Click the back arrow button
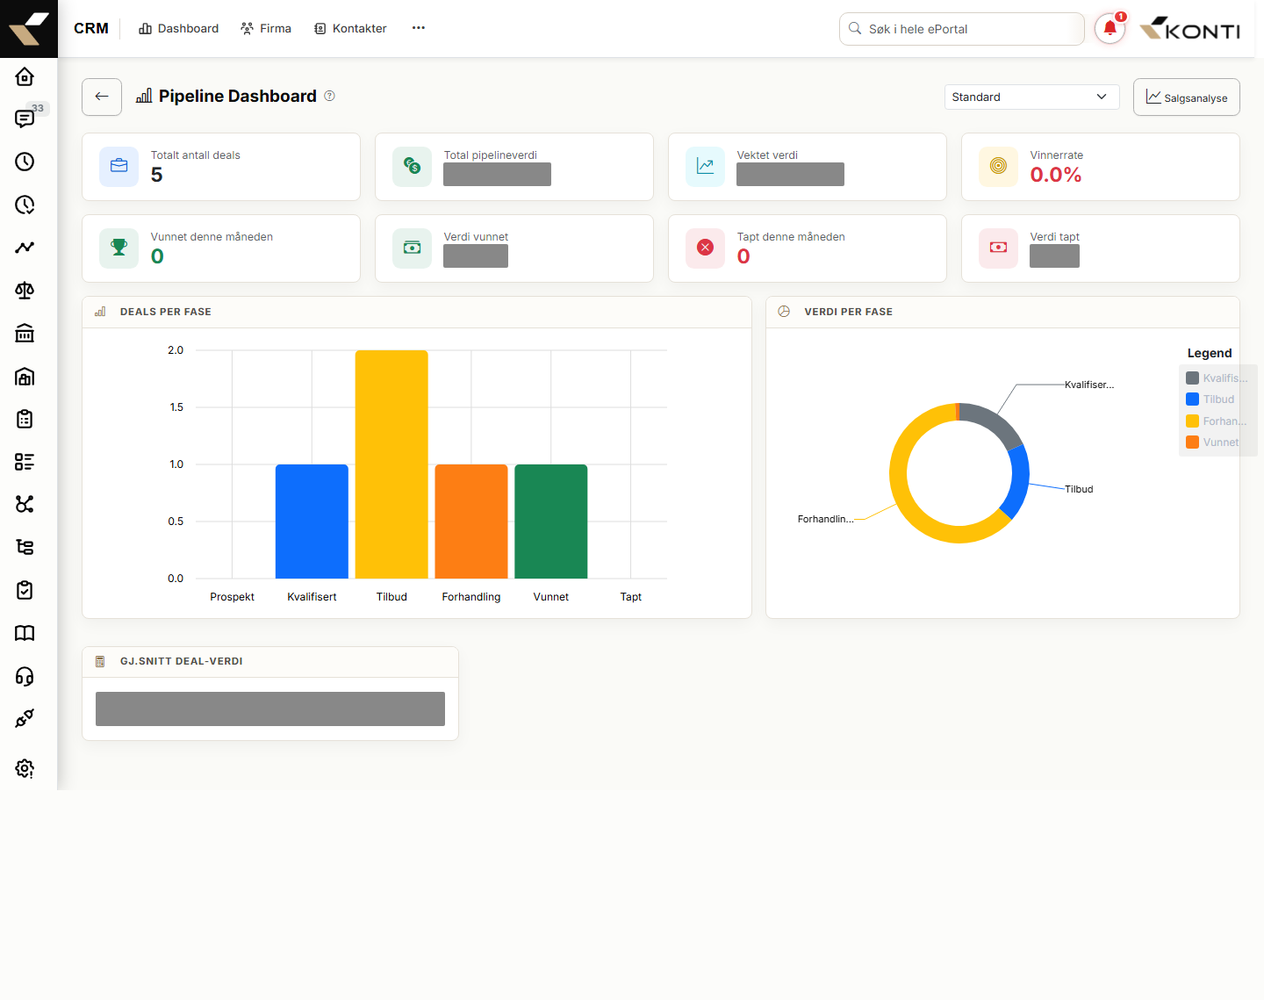 [x=102, y=97]
